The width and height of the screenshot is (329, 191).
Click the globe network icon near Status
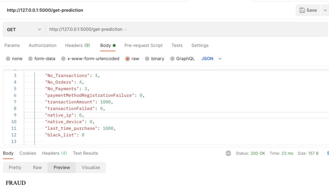[228, 153]
